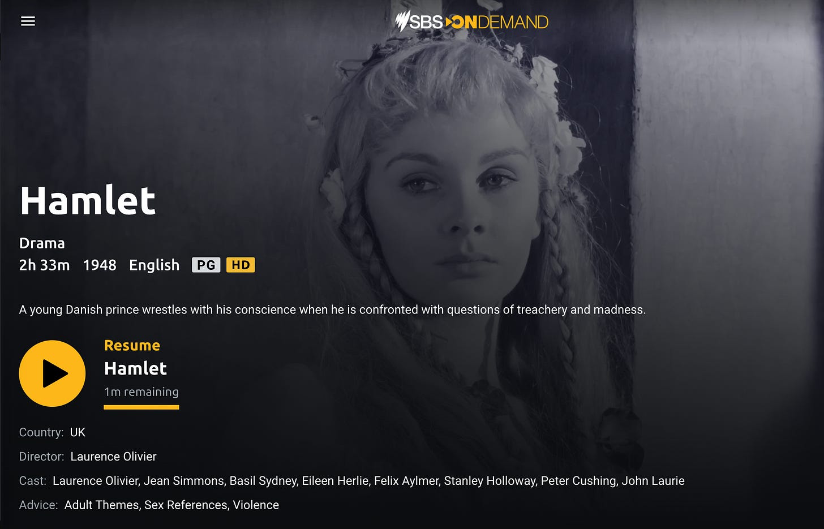This screenshot has height=529, width=824.
Task: Open cast member Felix Aylmer
Action: (406, 481)
